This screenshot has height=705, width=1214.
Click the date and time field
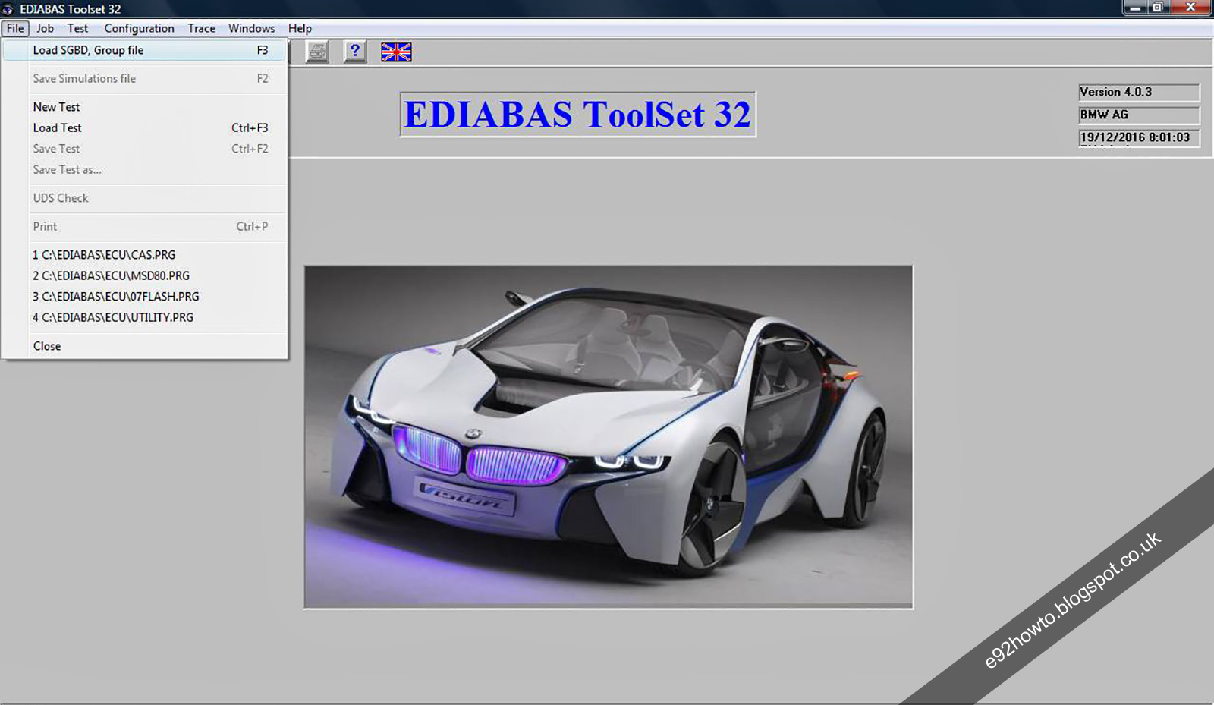tap(1139, 138)
